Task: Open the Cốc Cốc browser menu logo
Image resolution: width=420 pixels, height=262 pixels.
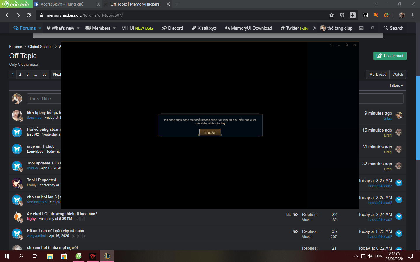Action: 16,4
